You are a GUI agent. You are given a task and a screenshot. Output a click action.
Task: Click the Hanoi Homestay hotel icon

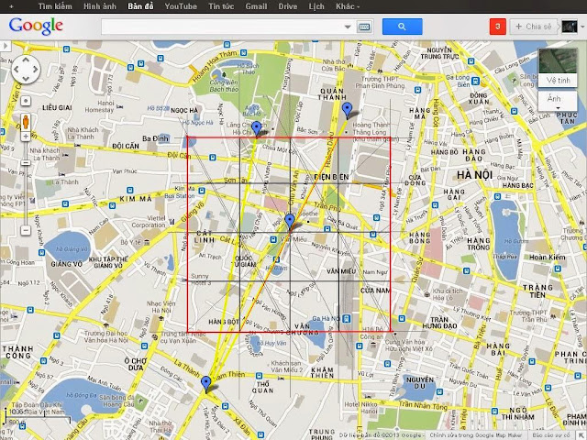coord(120,106)
